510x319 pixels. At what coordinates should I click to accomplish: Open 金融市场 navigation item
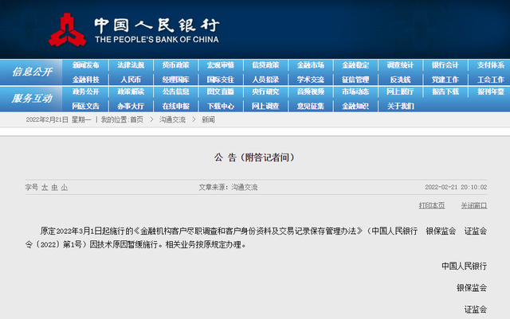point(310,65)
